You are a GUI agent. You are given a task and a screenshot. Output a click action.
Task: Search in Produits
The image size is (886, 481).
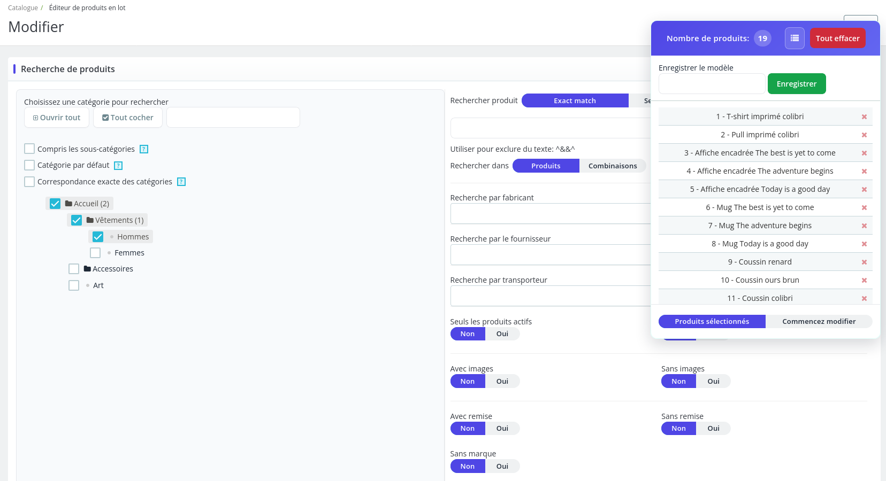(546, 166)
